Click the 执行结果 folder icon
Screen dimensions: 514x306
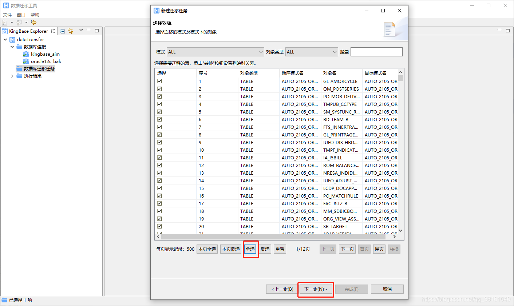pos(19,76)
